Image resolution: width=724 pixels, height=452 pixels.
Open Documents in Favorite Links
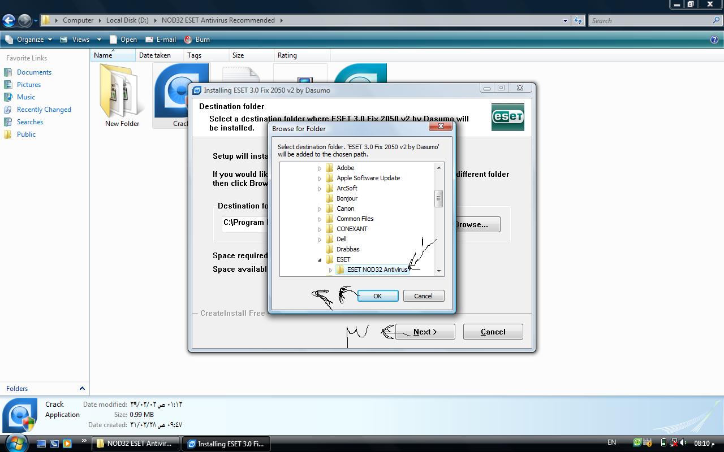[34, 72]
